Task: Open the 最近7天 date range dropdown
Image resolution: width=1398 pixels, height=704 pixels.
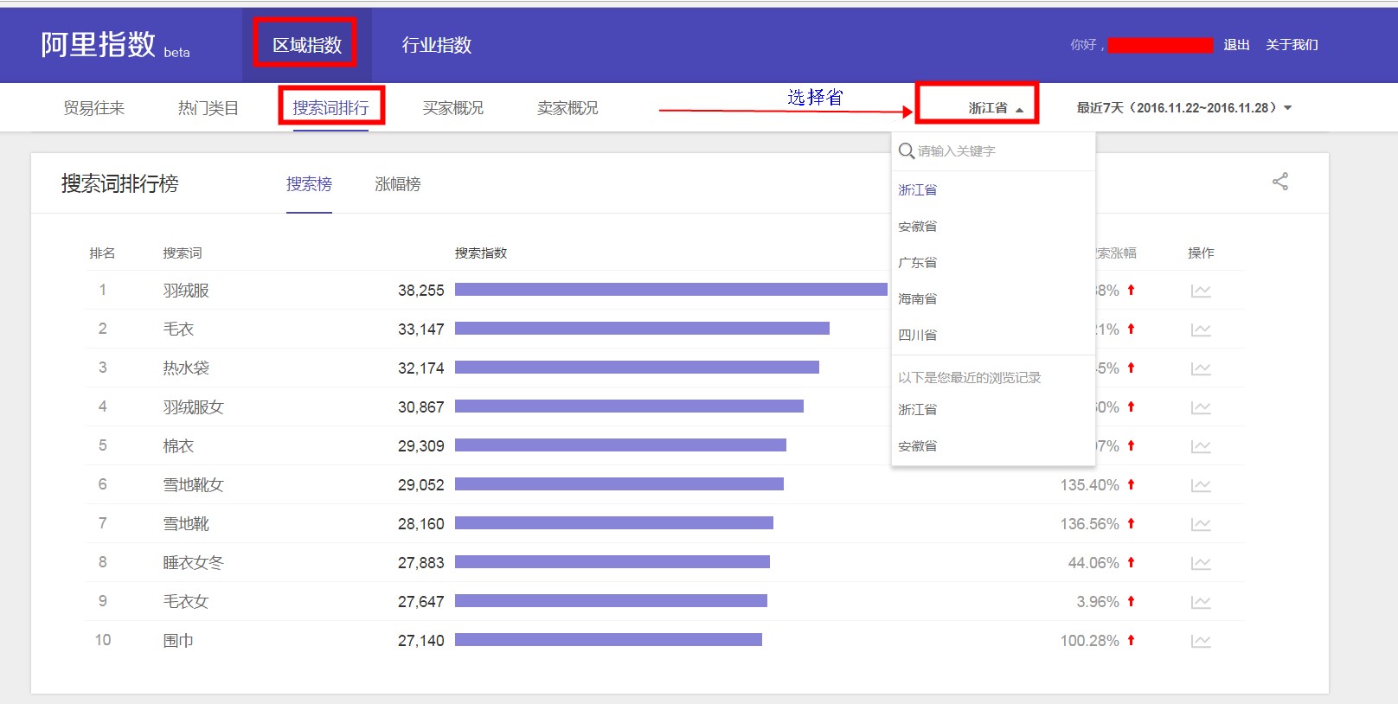Action: coord(1184,108)
